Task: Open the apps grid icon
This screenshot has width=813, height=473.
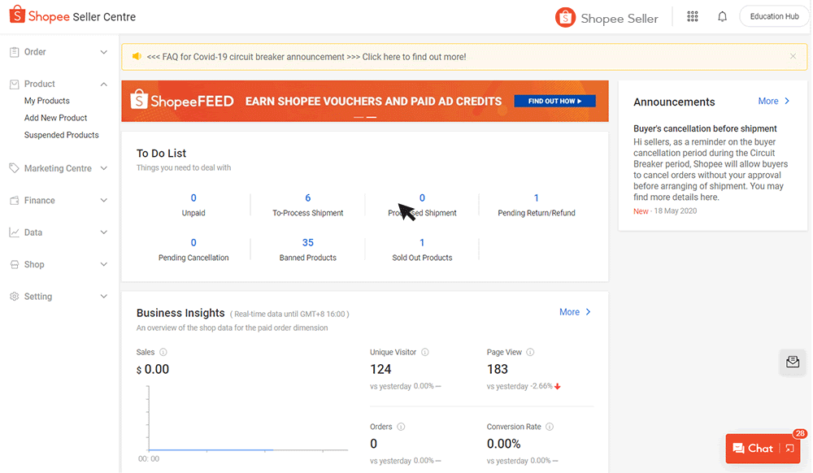Action: coord(692,16)
